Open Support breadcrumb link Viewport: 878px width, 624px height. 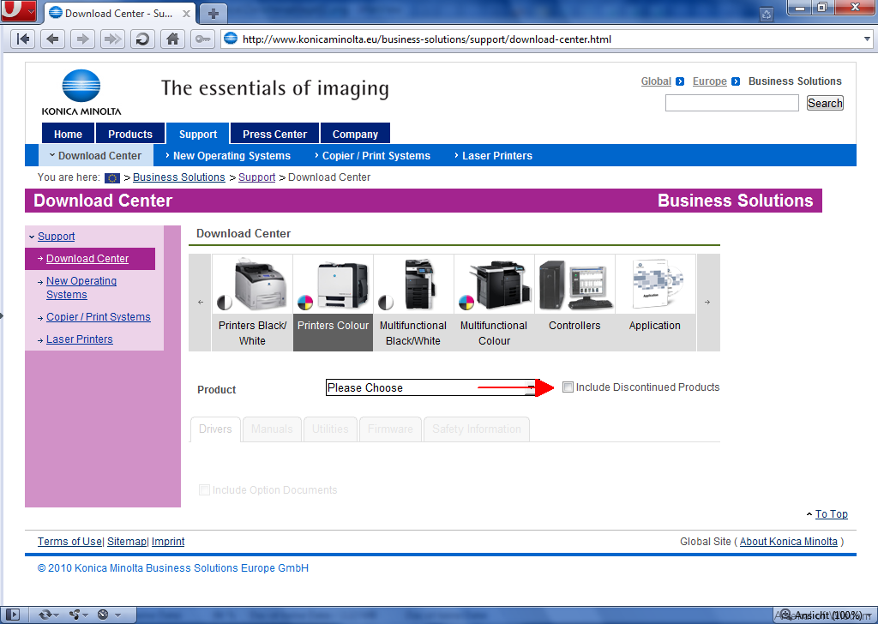(257, 177)
